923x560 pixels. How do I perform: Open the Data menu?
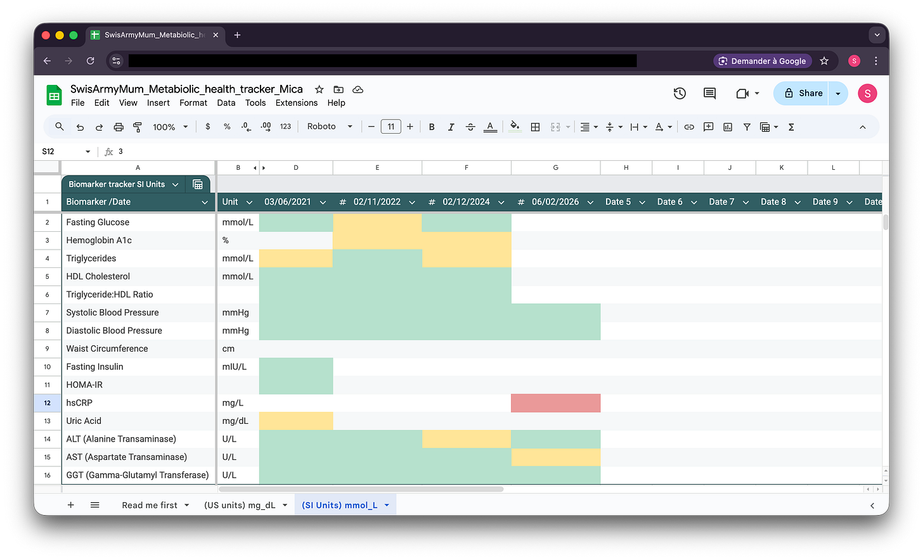226,103
